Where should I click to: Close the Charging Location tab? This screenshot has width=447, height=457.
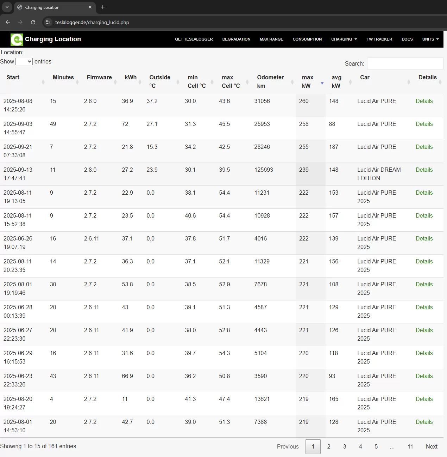(90, 7)
